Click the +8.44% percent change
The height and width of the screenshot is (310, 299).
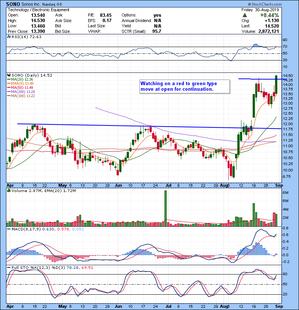(269, 15)
